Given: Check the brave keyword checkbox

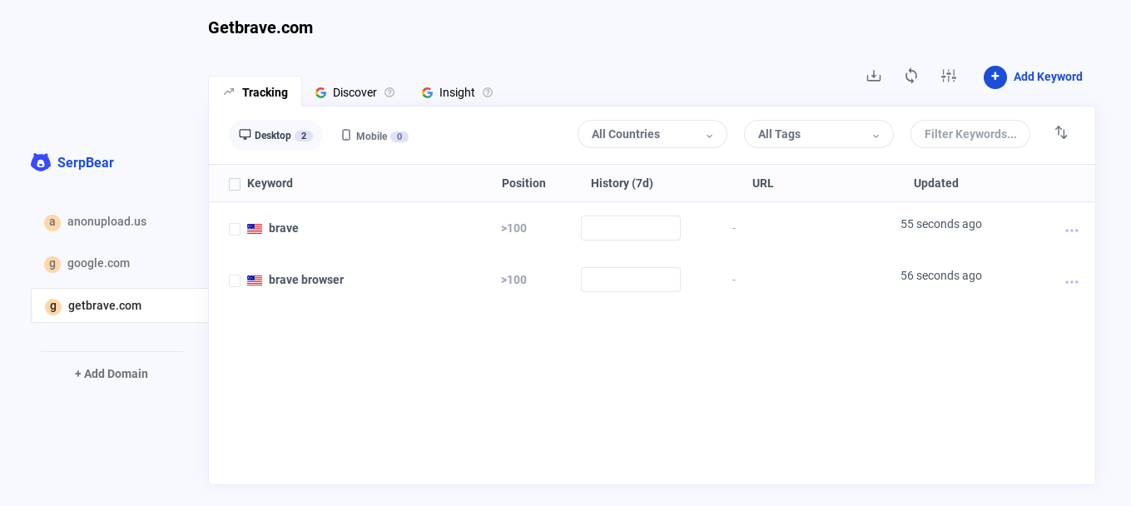Looking at the screenshot, I should click(x=235, y=229).
